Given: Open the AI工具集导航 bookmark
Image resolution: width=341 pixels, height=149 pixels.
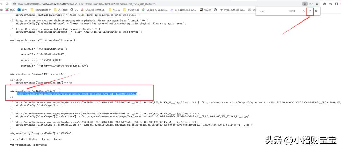Looking at the screenshot, I should (184, 10).
